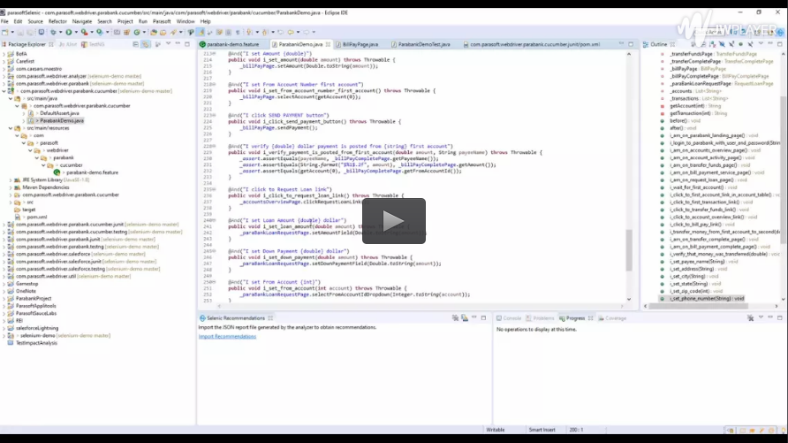
Task: Select getAccount(int) in the Outline
Action: (695, 106)
